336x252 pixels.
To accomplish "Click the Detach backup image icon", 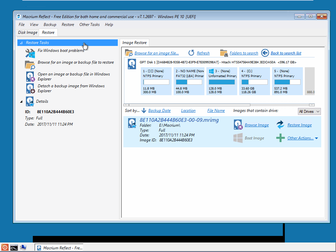I will 30,89.
